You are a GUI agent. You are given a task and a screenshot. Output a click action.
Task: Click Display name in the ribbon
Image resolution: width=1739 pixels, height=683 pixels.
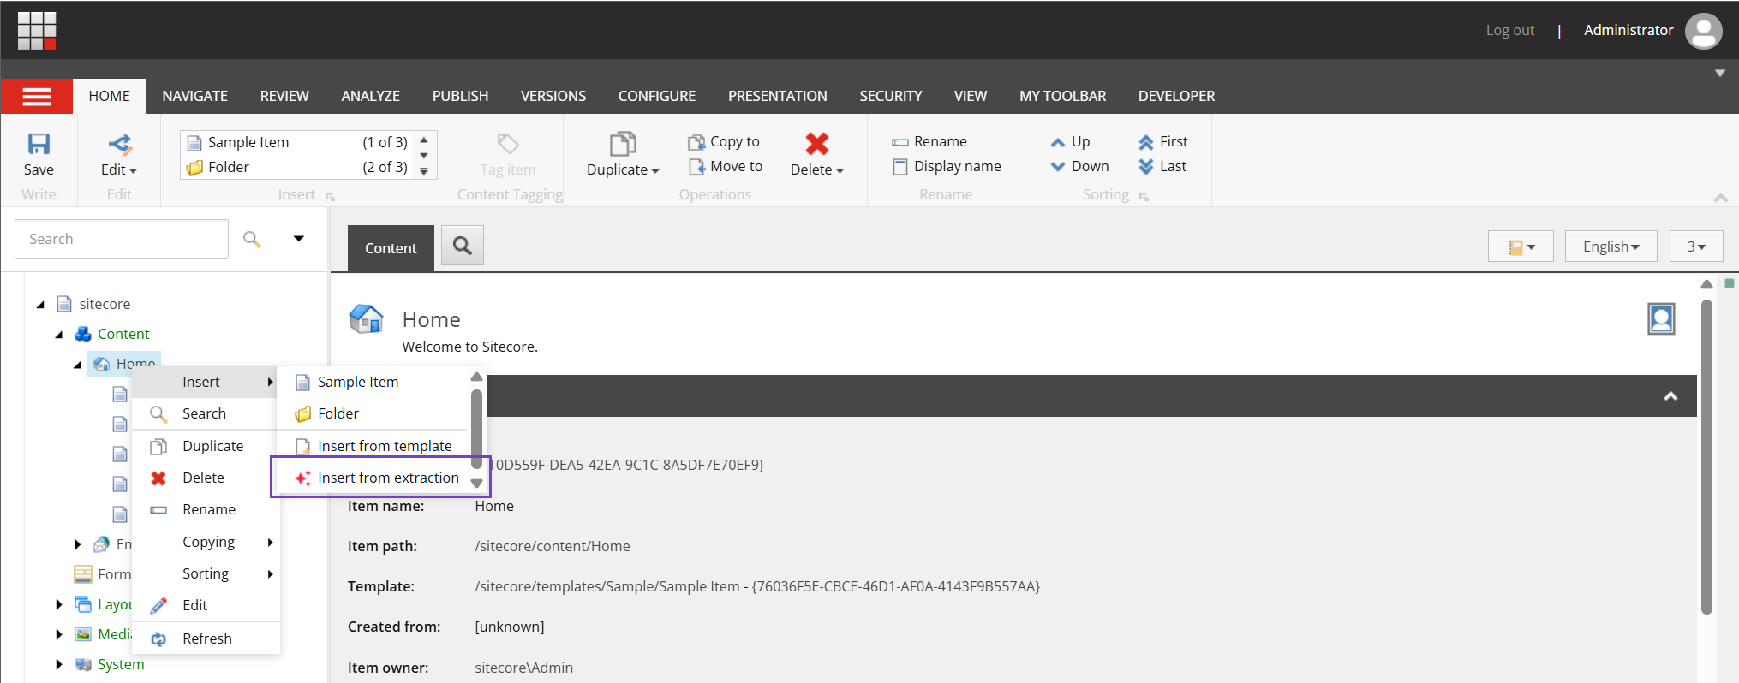click(x=947, y=166)
